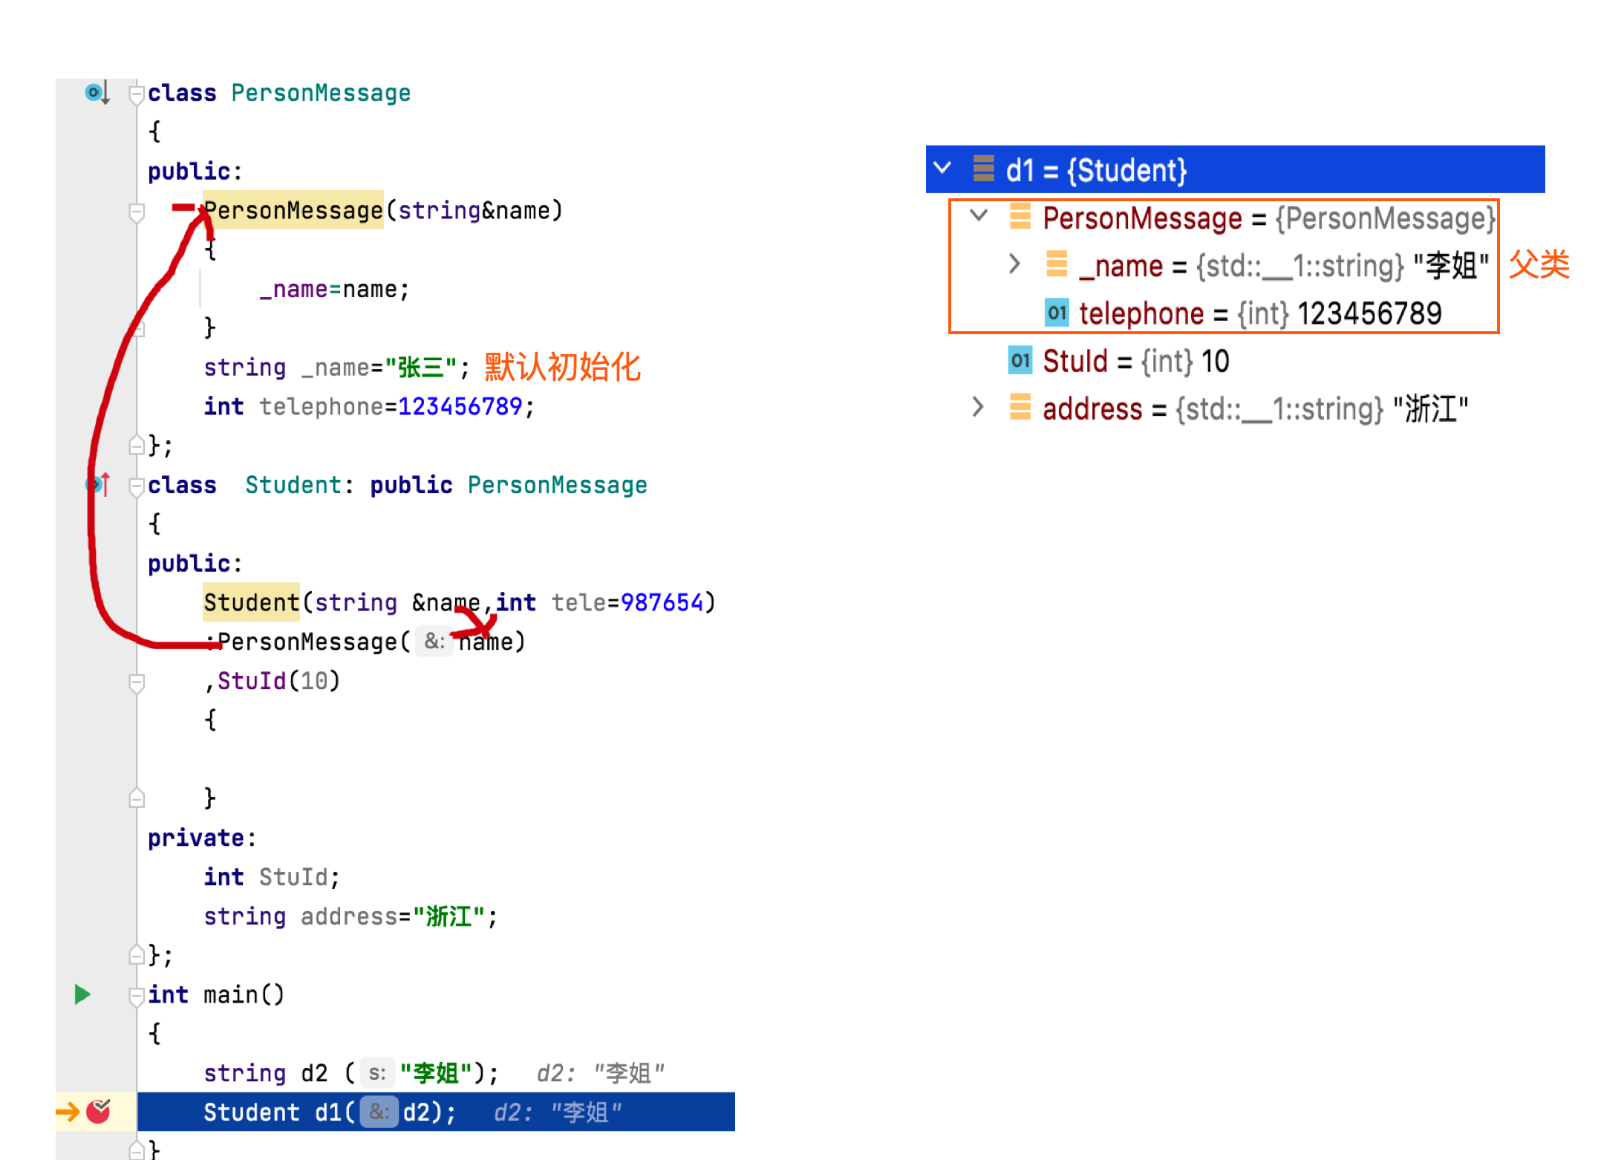
Task: Click the icon beside address variable
Action: [x=1020, y=407]
